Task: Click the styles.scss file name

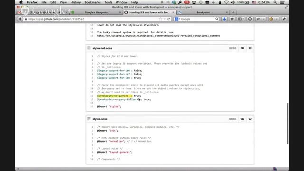Action: [x=100, y=119]
